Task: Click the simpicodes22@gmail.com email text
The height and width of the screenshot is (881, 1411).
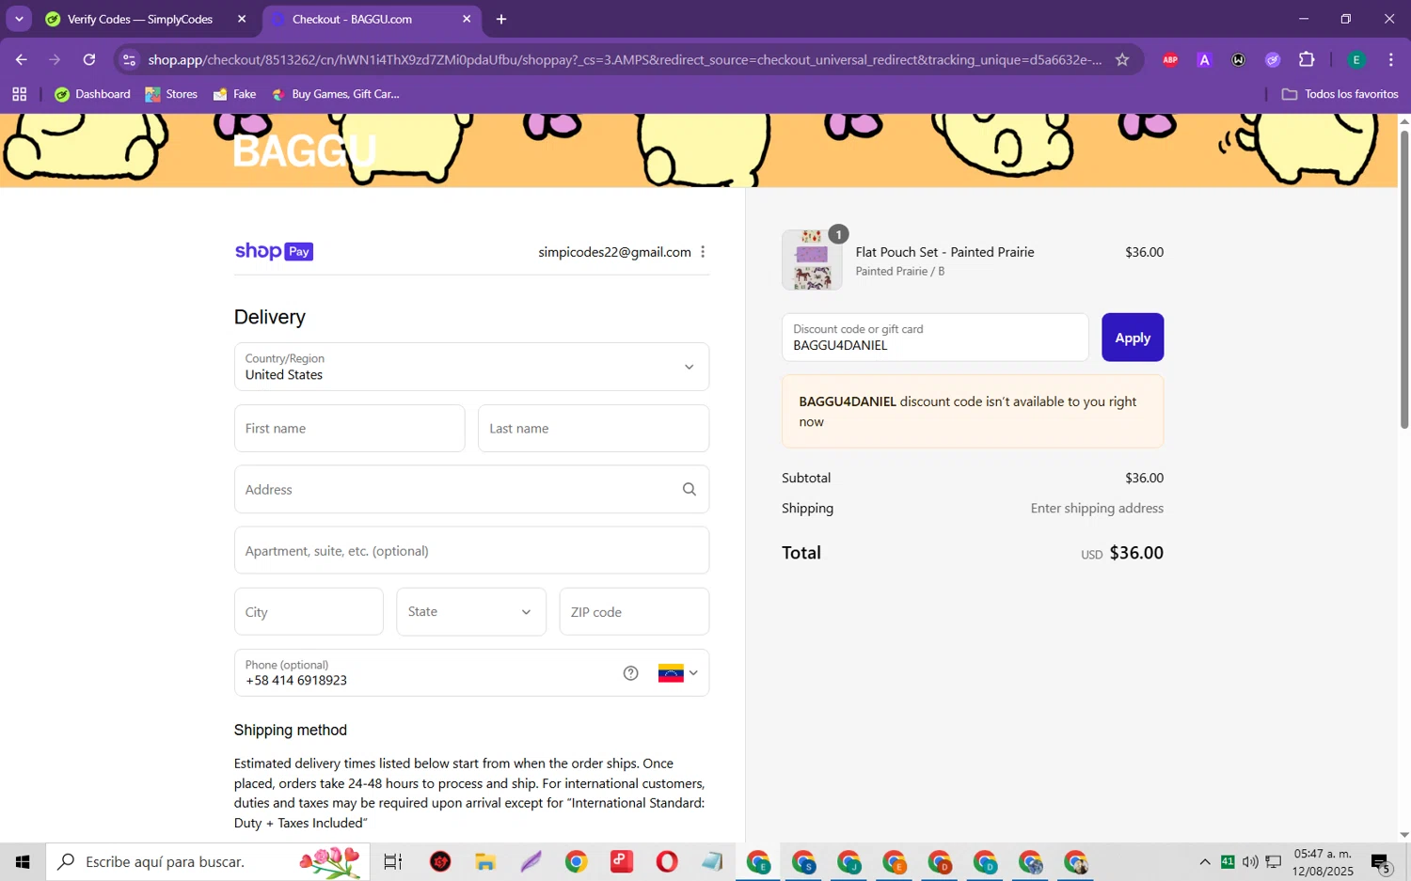Action: point(614,252)
